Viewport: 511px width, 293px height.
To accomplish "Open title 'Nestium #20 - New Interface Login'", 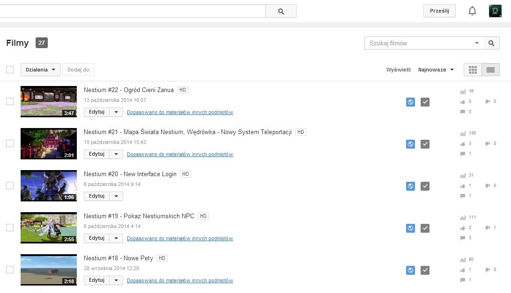I will (x=130, y=174).
